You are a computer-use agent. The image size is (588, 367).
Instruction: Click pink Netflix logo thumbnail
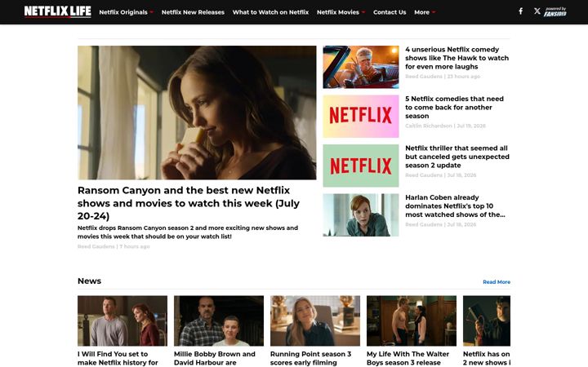point(361,116)
